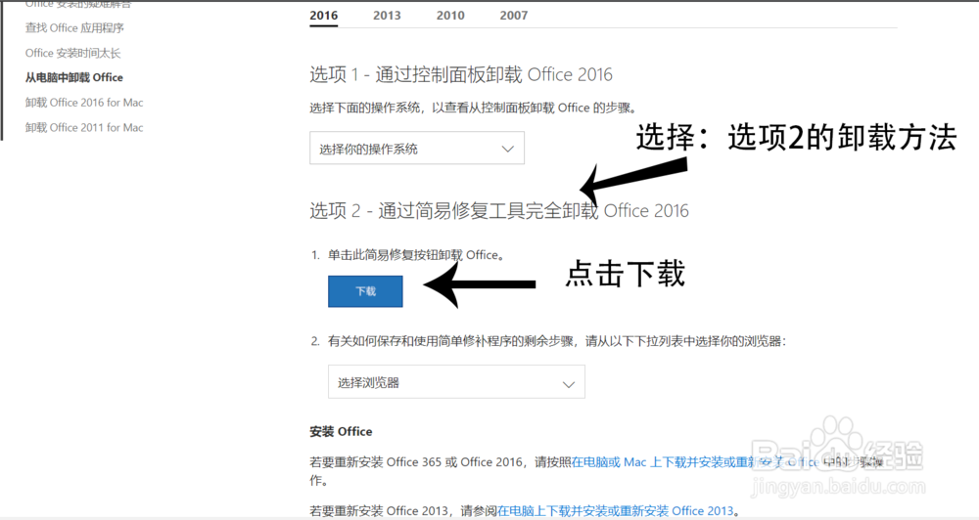979x520 pixels.
Task: Open the 选择浏览器 dropdown
Action: (456, 382)
